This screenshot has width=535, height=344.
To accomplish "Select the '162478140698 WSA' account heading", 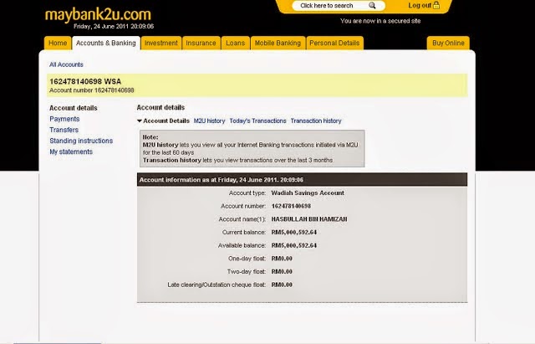I will (85, 81).
